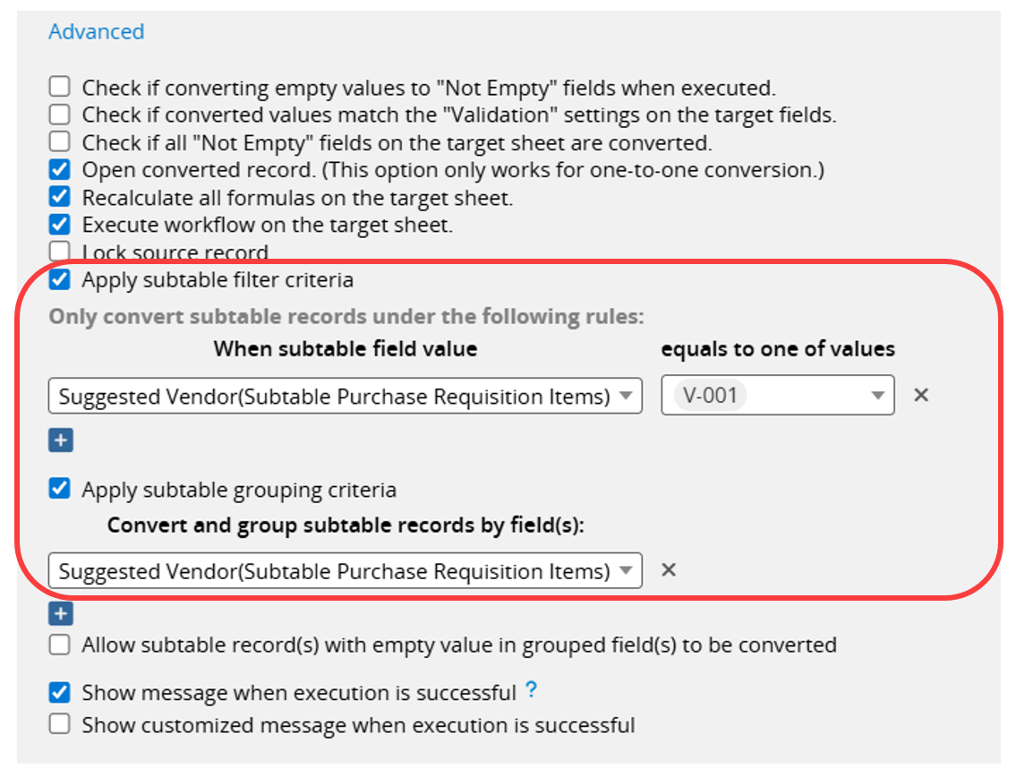Uncheck Apply subtable filter criteria
Viewport: 1016px width, 769px height.
click(59, 279)
